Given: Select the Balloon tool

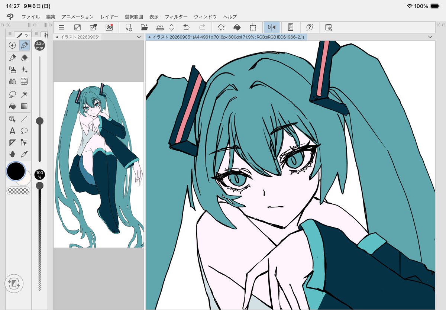Looking at the screenshot, I should click(x=24, y=130).
